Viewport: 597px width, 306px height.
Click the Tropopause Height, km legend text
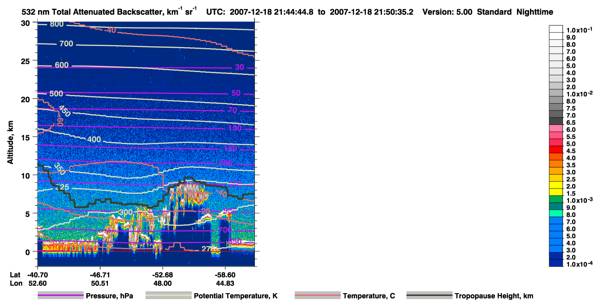point(494,296)
